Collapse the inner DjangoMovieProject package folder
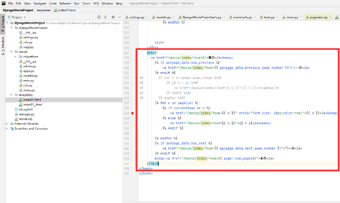Screen dimensions: 340x203 click(12, 28)
